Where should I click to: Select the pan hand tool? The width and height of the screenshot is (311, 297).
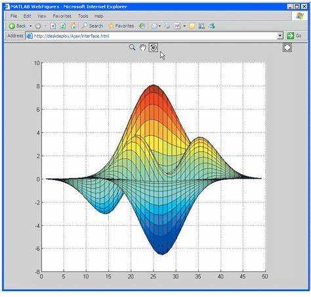[143, 47]
